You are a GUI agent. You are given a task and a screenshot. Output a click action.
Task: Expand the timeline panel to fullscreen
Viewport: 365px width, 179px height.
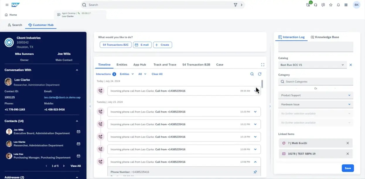(262, 65)
